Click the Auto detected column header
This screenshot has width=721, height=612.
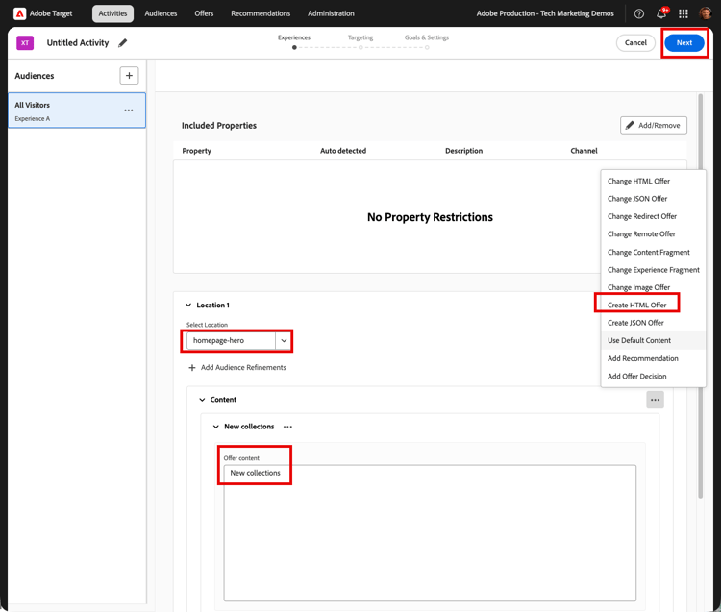[x=343, y=151]
